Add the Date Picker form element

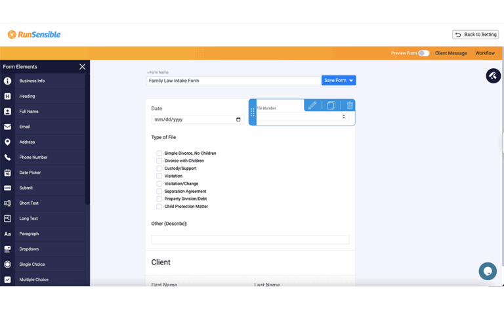pyautogui.click(x=30, y=173)
